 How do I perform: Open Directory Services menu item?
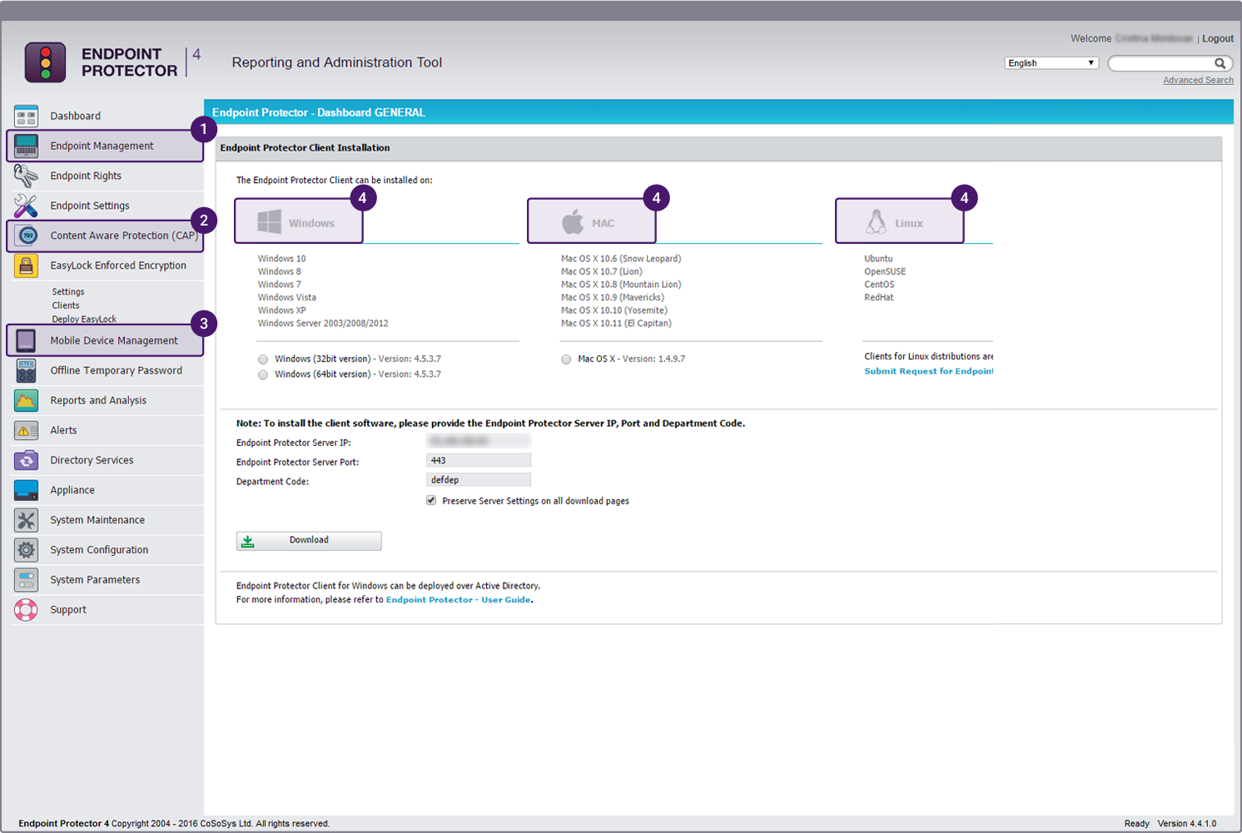click(92, 460)
